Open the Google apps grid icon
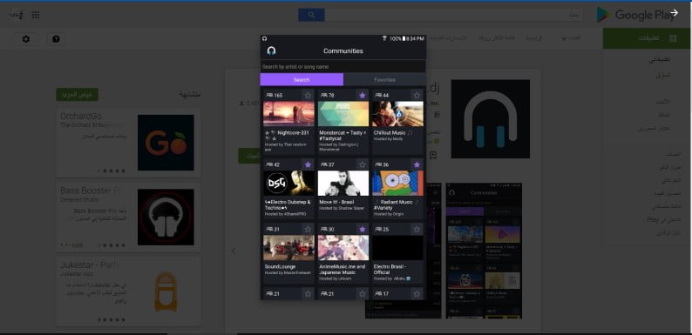 [x=36, y=15]
